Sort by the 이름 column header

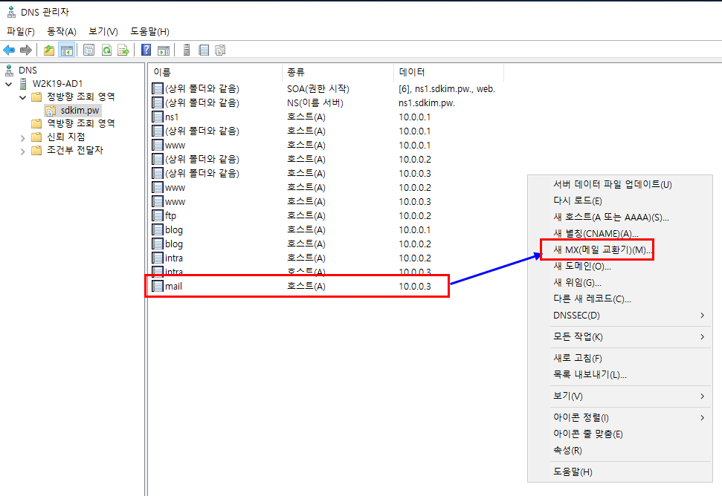[x=215, y=72]
